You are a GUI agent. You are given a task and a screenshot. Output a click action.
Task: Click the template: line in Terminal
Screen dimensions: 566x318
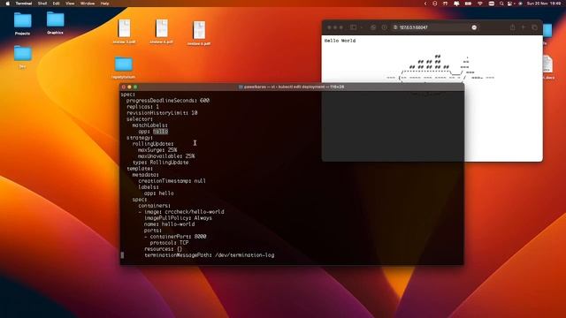tap(140, 169)
